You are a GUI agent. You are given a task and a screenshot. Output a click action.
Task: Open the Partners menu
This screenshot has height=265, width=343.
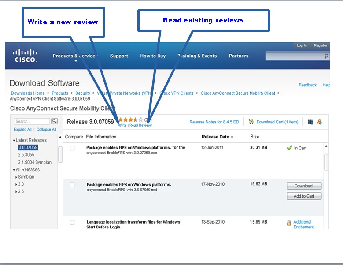click(239, 56)
